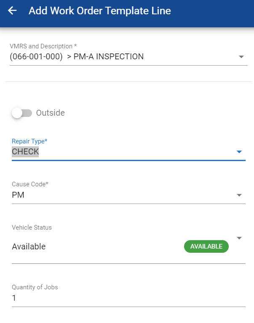Click the "Add Work Order Template Line" title
Viewport: 254px width, 323px height.
coord(99,11)
